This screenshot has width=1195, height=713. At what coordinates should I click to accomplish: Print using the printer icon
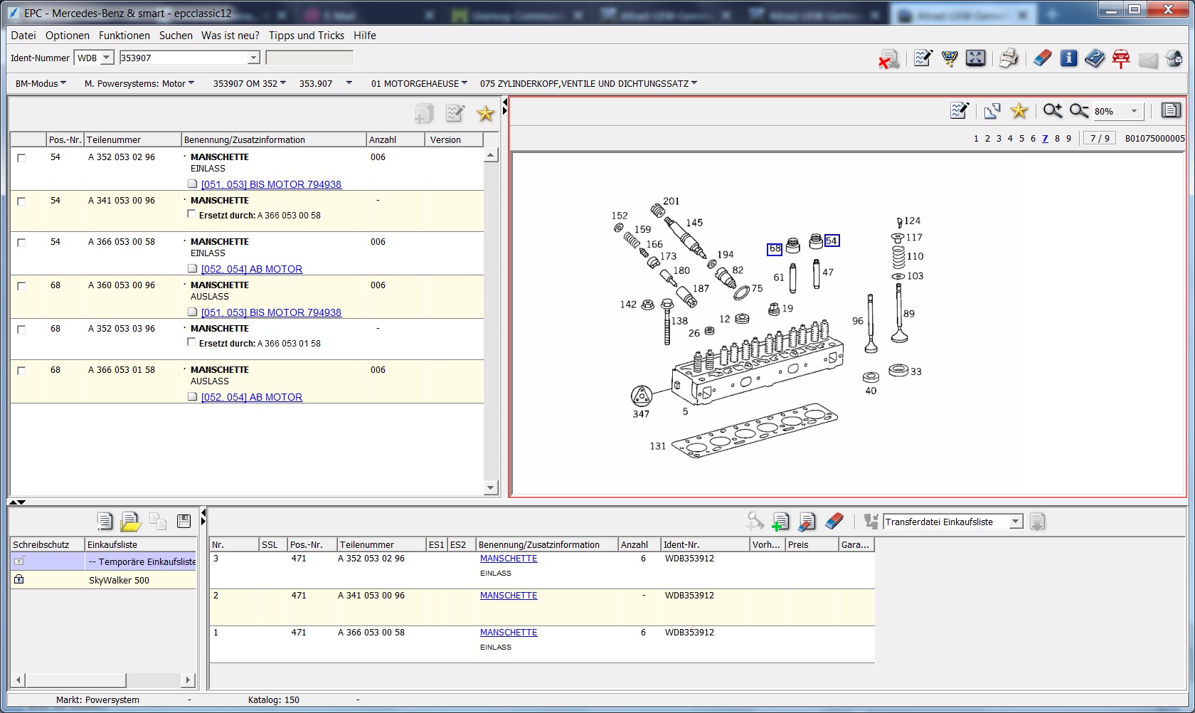point(1009,58)
